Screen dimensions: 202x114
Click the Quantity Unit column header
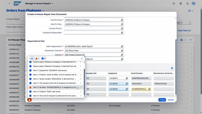point(91,73)
